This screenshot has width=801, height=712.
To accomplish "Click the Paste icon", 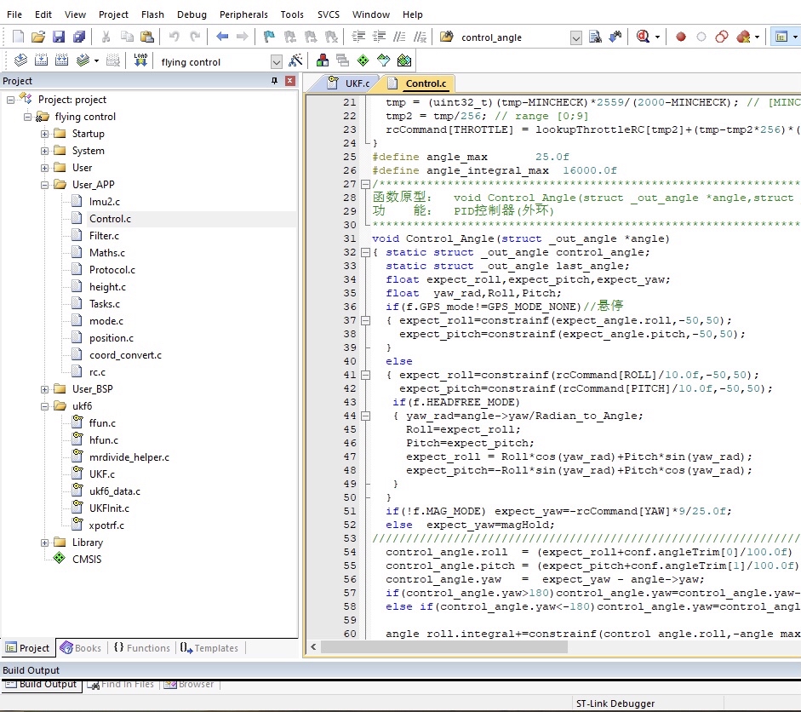I will 147,37.
